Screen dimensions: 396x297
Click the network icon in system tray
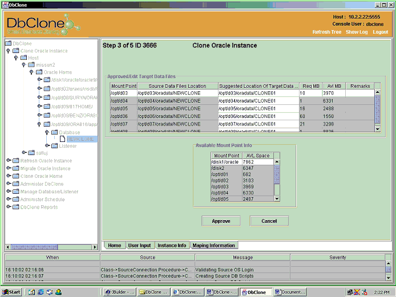[350, 292]
